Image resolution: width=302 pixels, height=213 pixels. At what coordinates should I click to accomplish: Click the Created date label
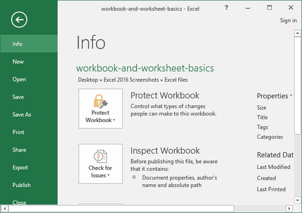pyautogui.click(x=267, y=178)
